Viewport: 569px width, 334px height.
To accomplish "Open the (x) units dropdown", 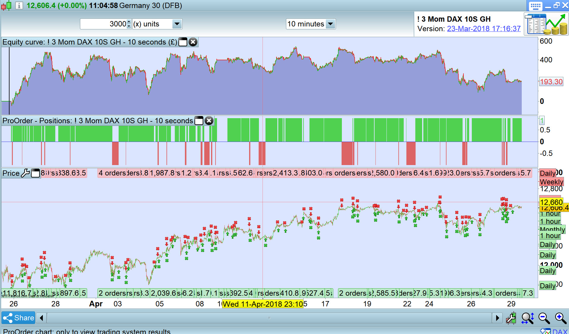I will coord(177,24).
